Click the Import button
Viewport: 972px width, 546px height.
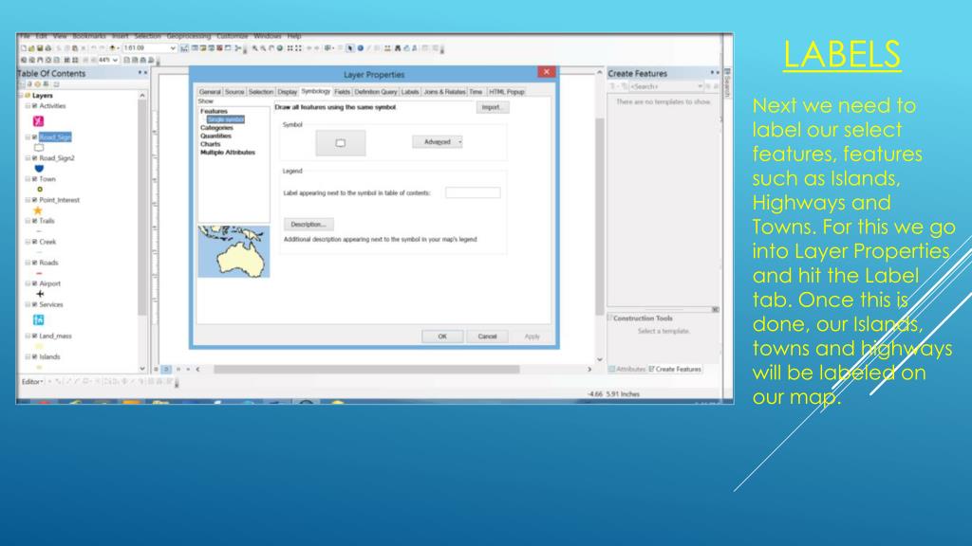493,107
